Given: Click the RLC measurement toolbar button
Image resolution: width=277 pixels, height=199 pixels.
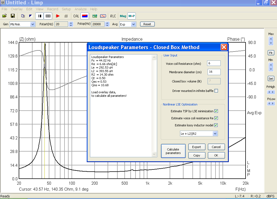Looking at the screenshot, I should pyautogui.click(x=113, y=16).
